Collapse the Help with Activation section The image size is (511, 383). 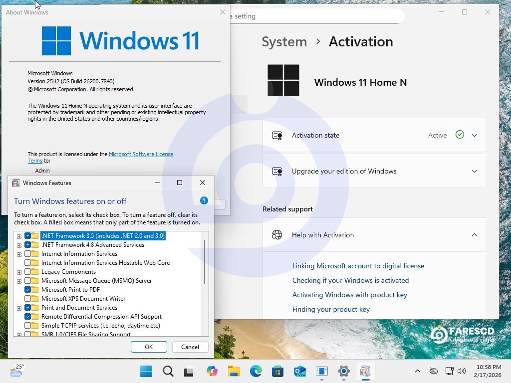point(475,235)
